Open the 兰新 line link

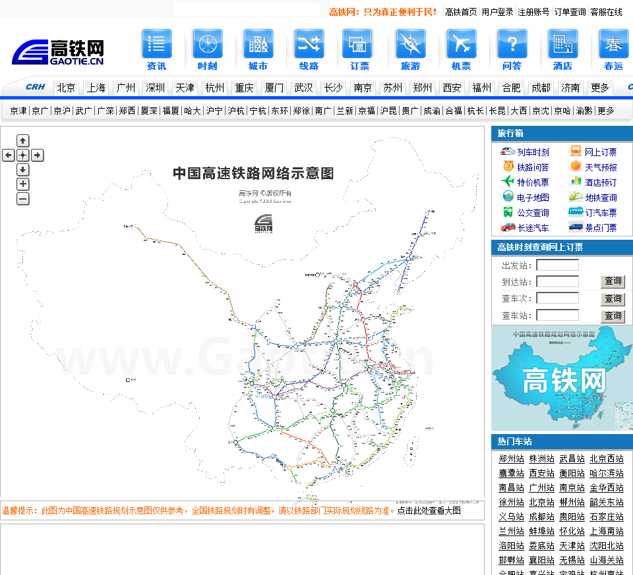tap(345, 111)
